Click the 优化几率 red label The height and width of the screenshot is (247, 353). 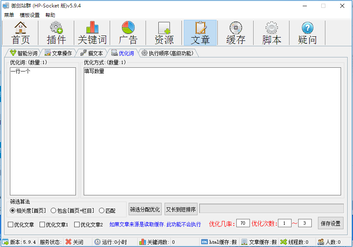222,223
